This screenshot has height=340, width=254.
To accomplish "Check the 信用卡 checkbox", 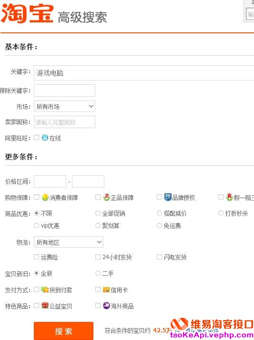I will tap(98, 290).
